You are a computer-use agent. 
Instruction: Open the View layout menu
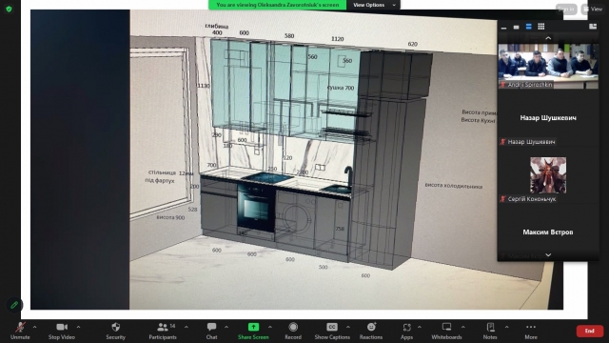point(593,9)
